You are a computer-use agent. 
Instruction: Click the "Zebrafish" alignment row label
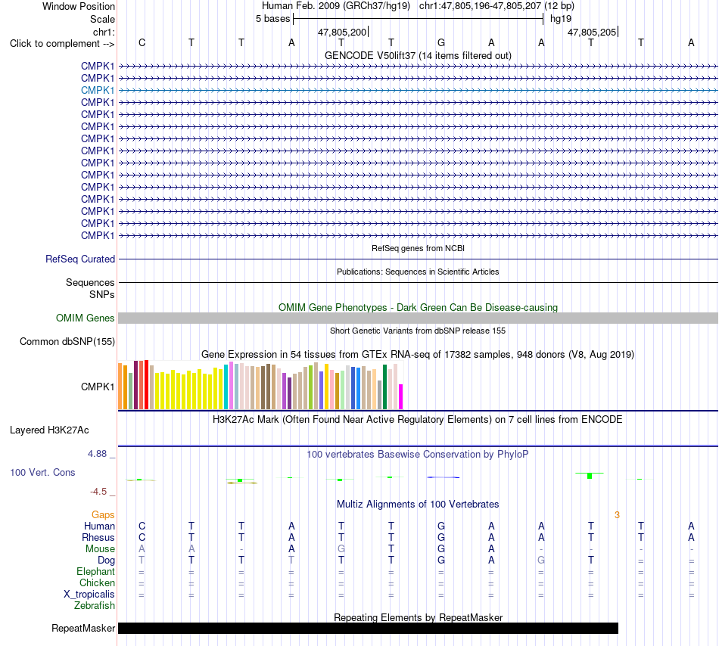coord(95,606)
